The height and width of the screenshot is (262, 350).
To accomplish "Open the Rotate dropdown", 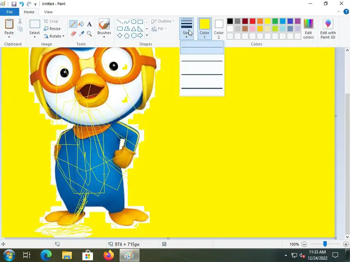I will tap(54, 36).
